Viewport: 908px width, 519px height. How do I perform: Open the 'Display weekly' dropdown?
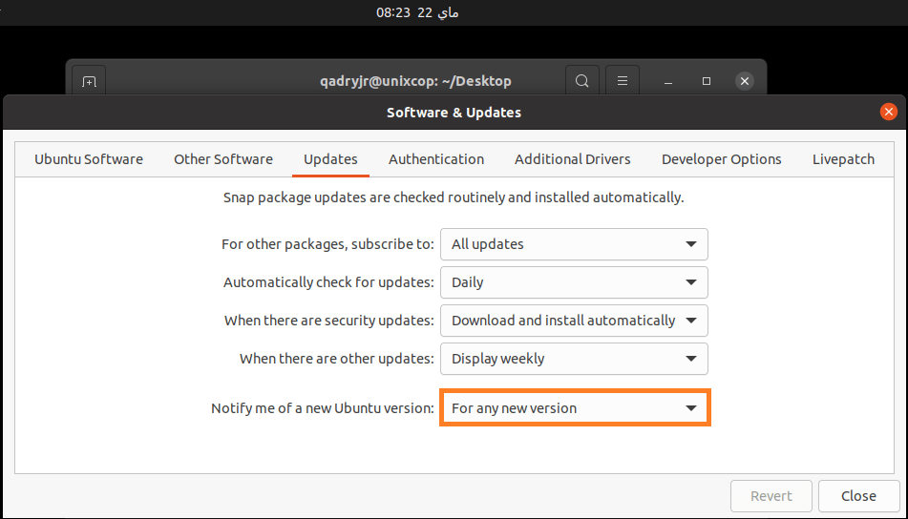pos(574,359)
